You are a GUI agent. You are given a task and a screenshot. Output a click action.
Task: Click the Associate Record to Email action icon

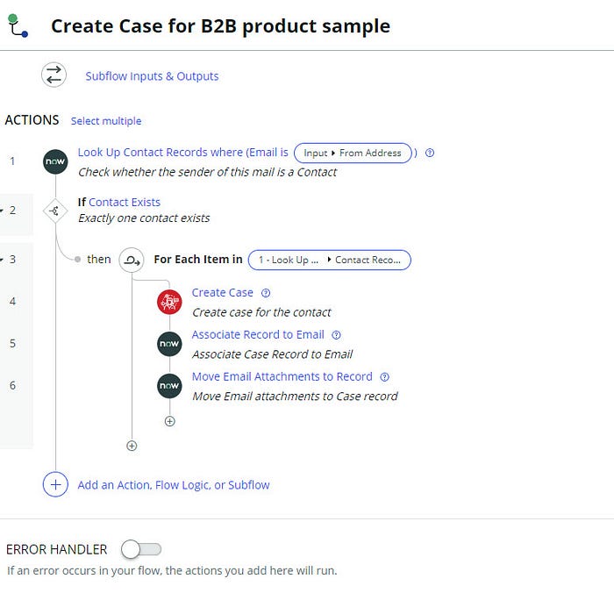[x=169, y=344]
